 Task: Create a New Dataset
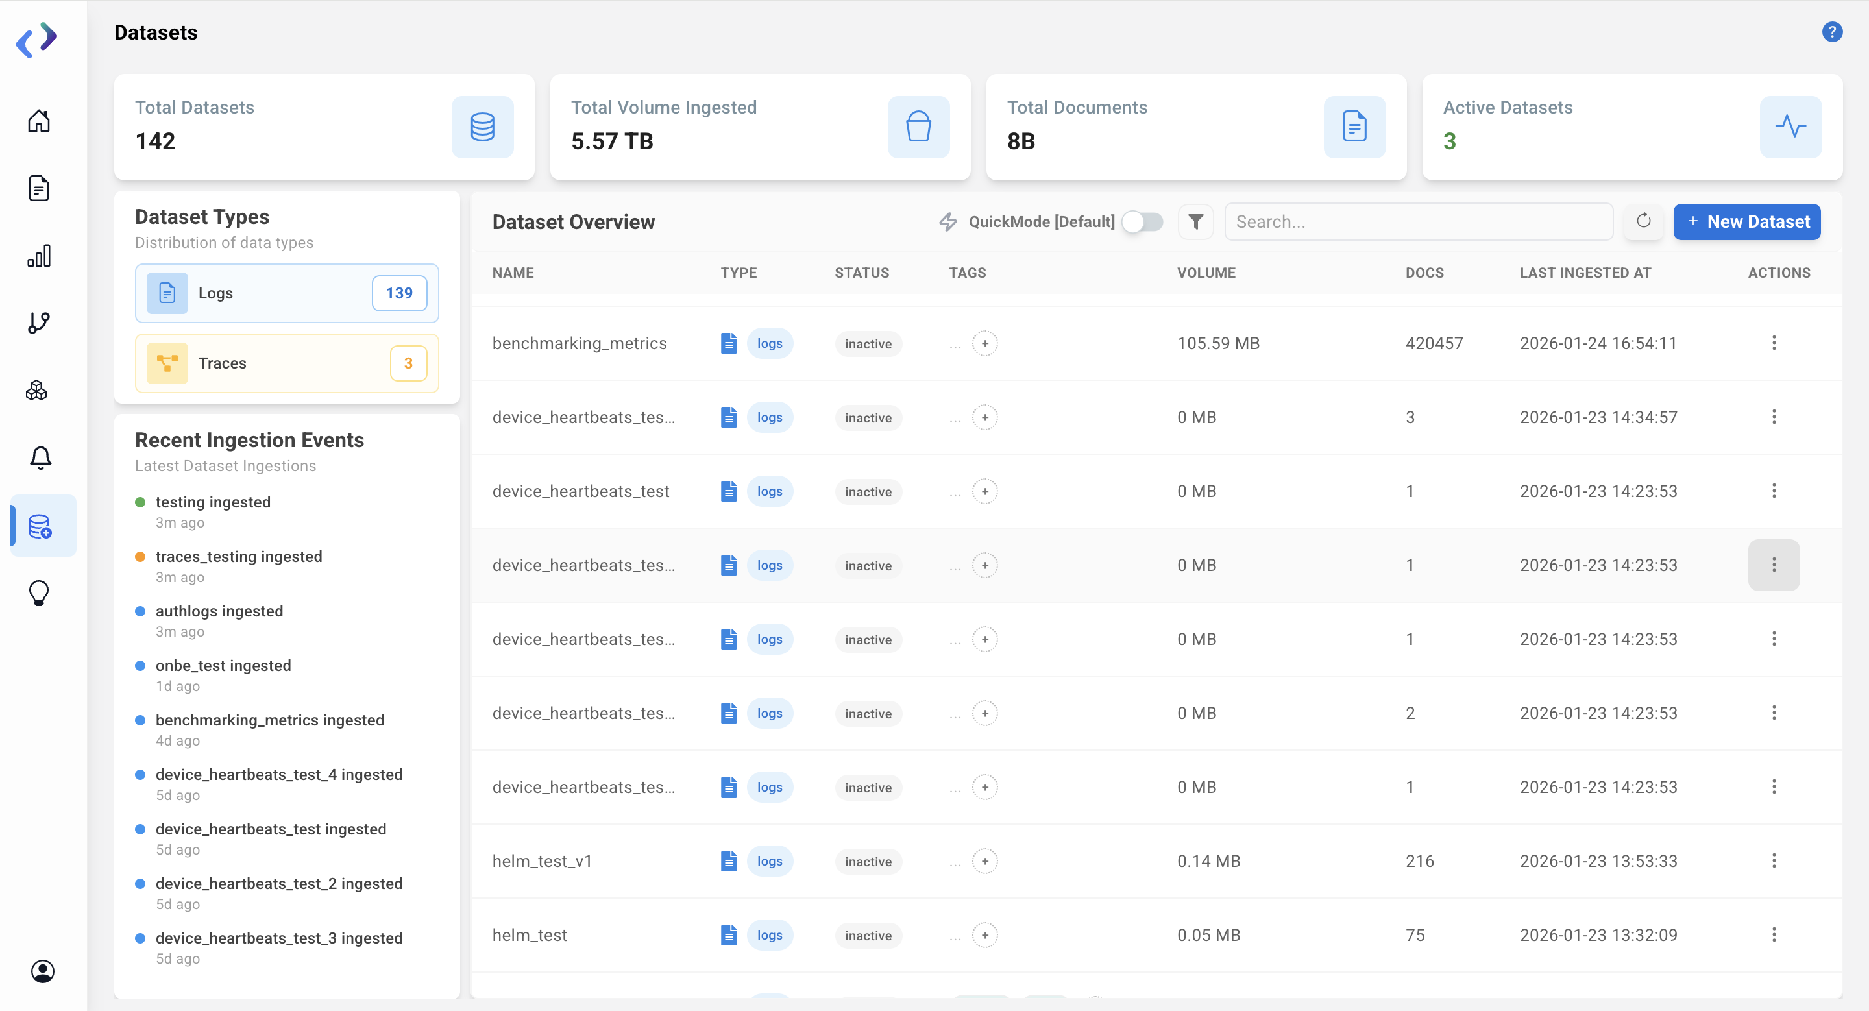1747,221
